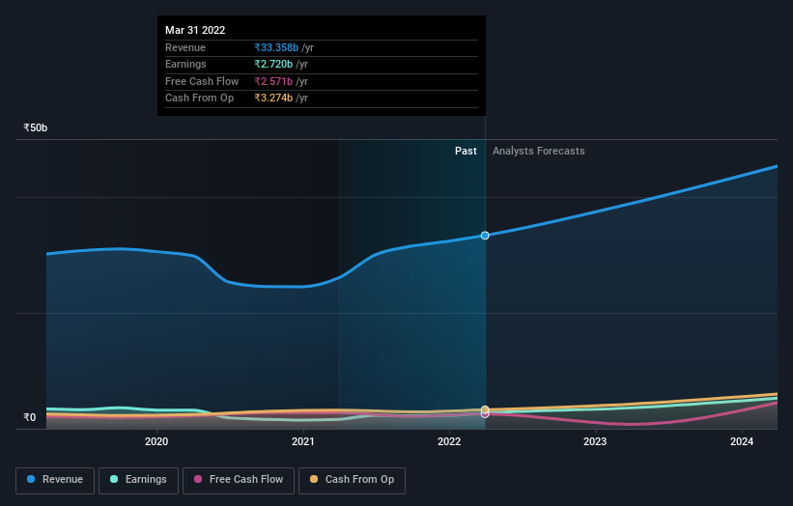Click the 2020 axis label

pos(156,441)
